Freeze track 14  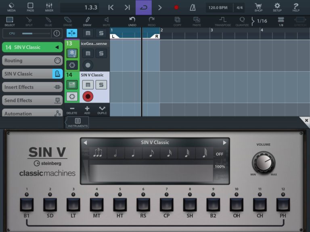(x=72, y=97)
